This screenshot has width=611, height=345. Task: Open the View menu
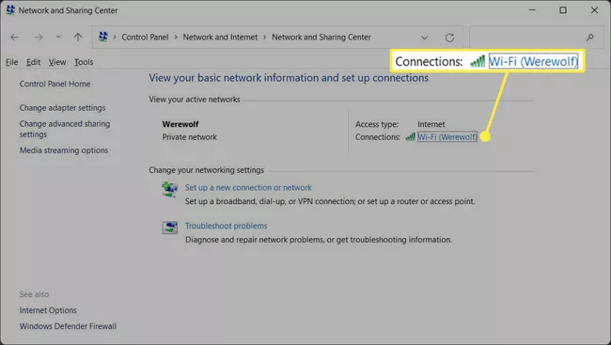click(57, 62)
